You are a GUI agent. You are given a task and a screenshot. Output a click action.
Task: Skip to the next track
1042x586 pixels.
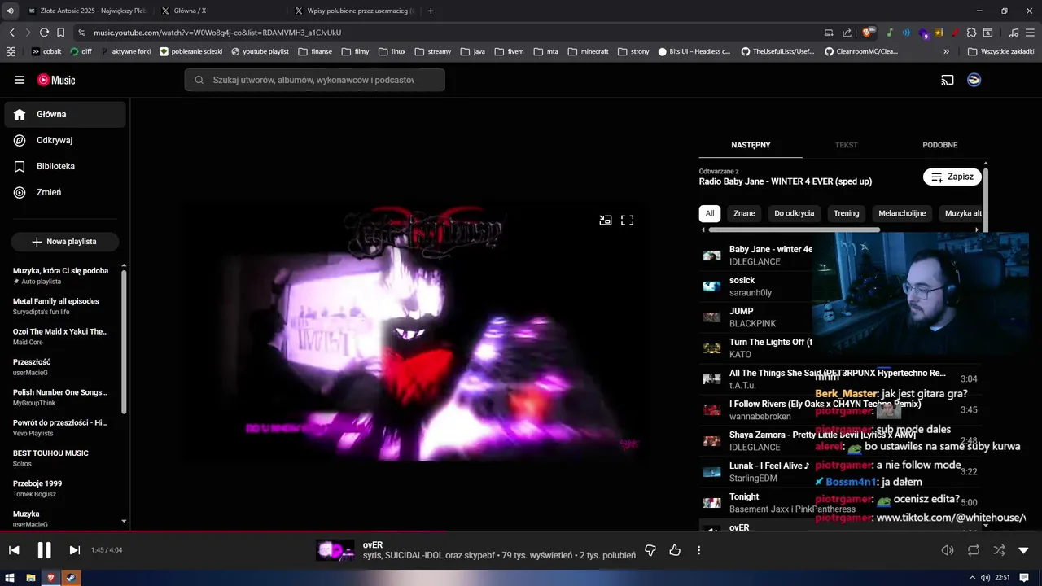tap(74, 550)
